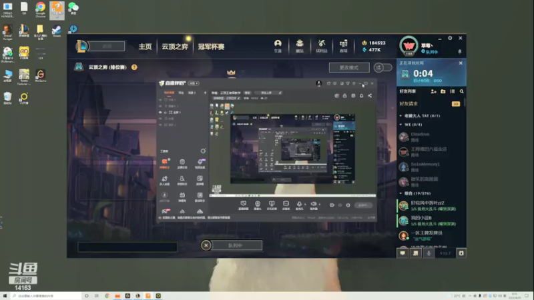Open the WeChat desktop icon
Screen dimensions: 534x300
(x=73, y=8)
